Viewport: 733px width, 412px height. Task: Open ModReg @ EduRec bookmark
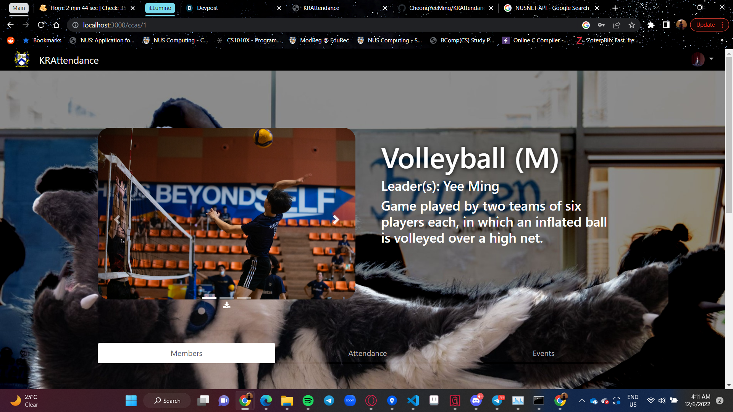coord(319,40)
